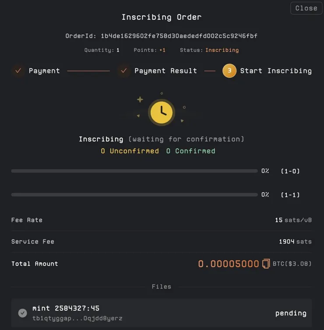Click the second progress bar (1-1)
This screenshot has width=324, height=330.
point(134,194)
